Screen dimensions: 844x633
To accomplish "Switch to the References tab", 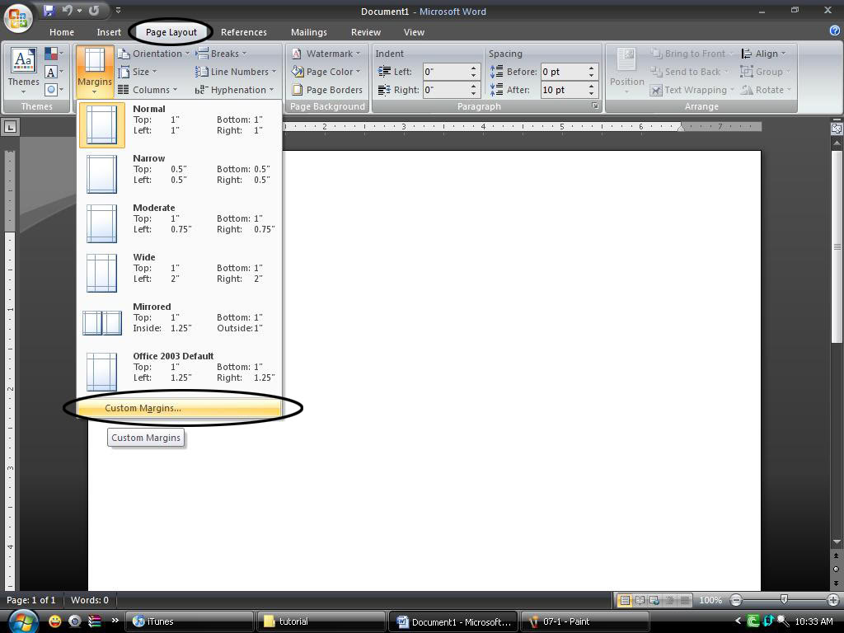I will (x=244, y=32).
